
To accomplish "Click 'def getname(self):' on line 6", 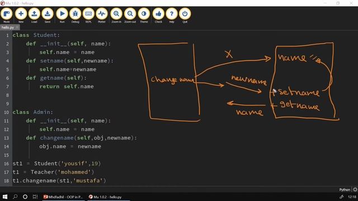I will coord(56,78).
